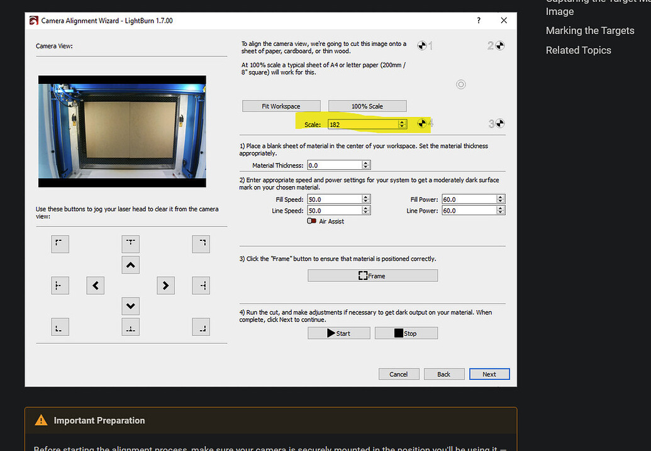Move laser head left with arrow button

click(x=96, y=286)
